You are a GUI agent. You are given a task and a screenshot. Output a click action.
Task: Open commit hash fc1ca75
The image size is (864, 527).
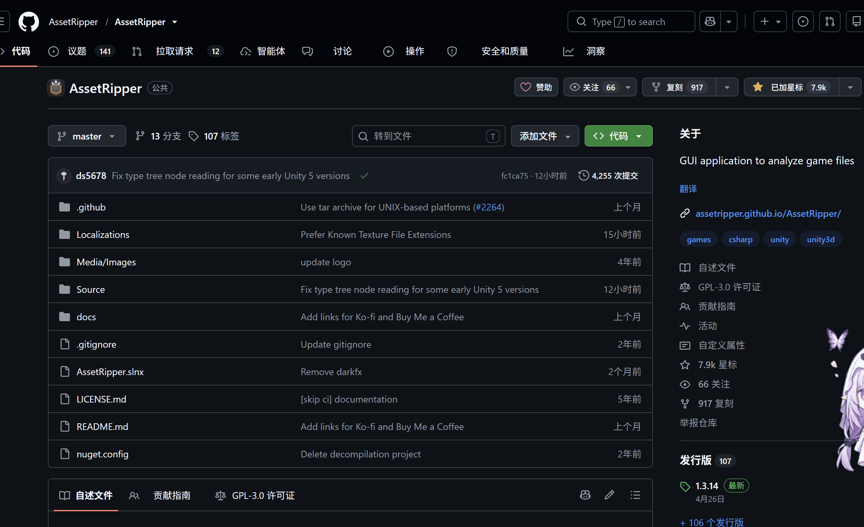coord(514,176)
